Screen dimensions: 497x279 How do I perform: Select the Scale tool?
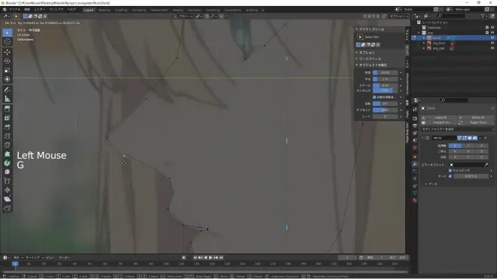[x=8, y=70]
